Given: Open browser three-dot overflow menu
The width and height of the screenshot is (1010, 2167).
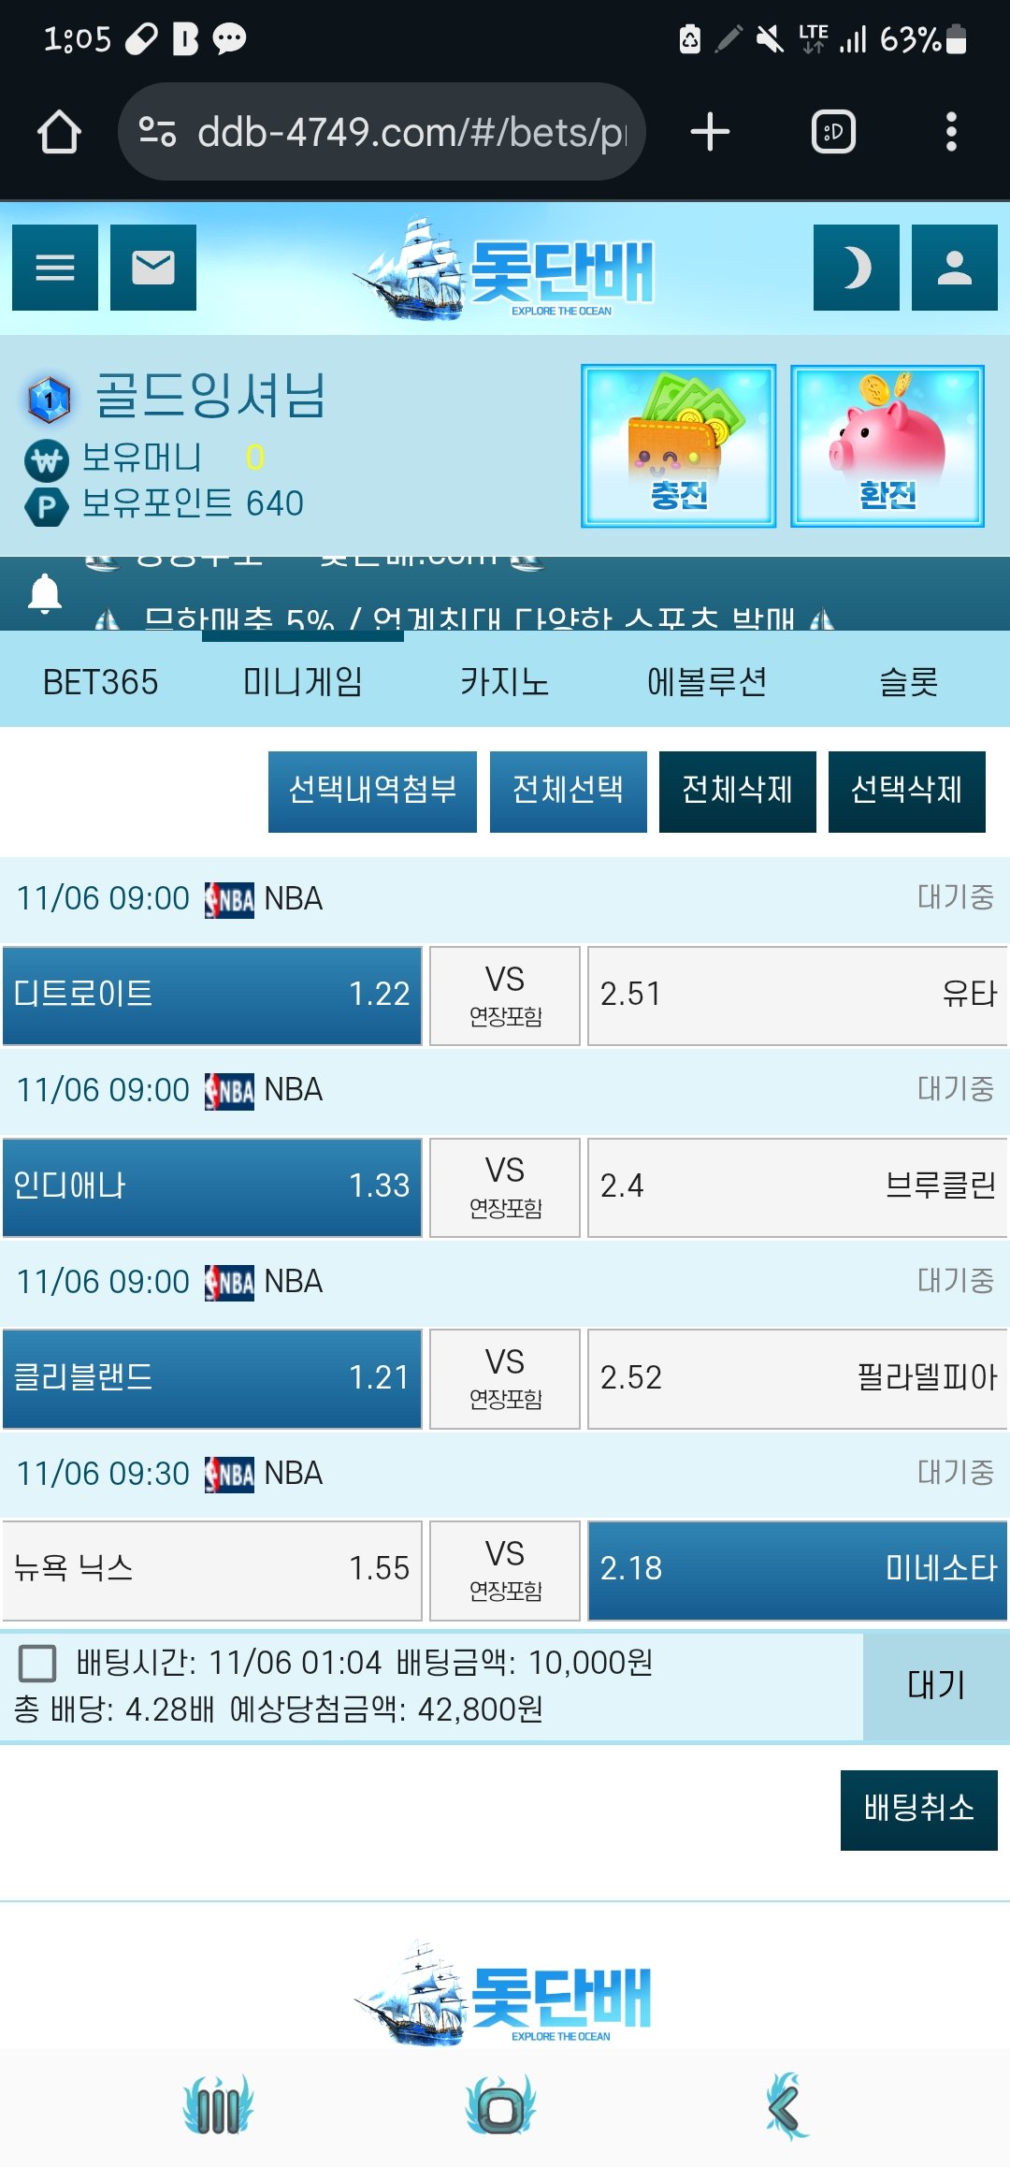Looking at the screenshot, I should 951,132.
